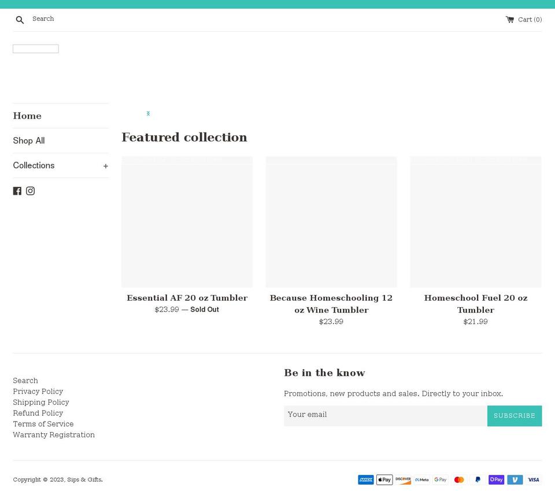Click the Mastercard payment icon
The width and height of the screenshot is (555, 498).
pyautogui.click(x=459, y=480)
